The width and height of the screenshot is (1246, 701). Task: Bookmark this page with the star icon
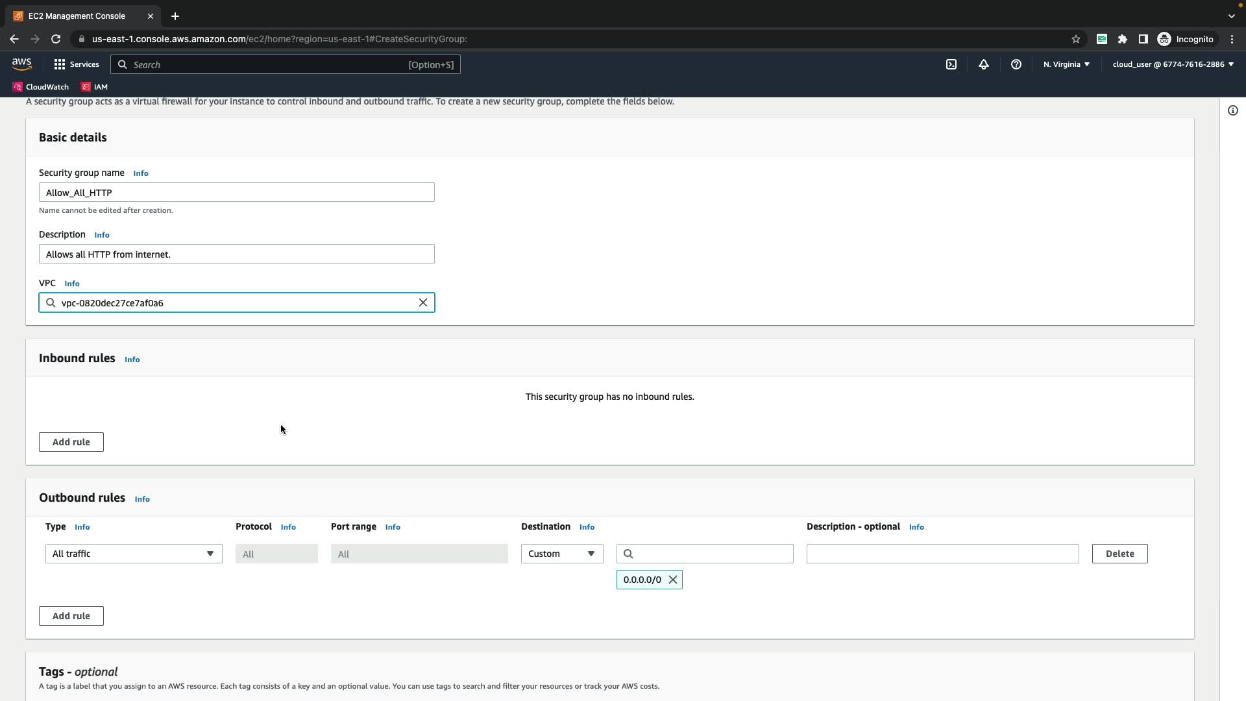point(1075,39)
